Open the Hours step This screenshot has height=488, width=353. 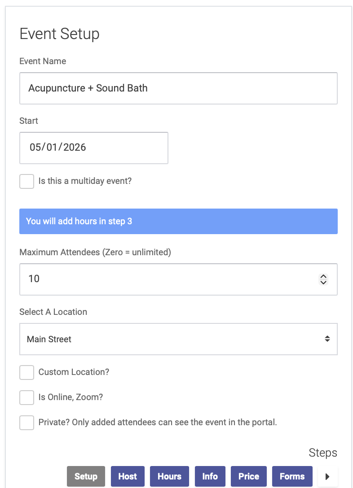pyautogui.click(x=169, y=476)
